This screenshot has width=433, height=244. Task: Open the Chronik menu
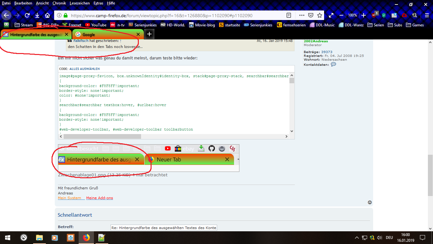59,3
